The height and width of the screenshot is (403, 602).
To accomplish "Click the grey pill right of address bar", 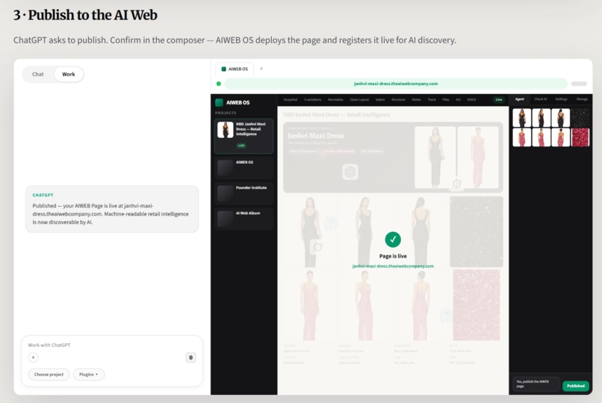I will [579, 84].
